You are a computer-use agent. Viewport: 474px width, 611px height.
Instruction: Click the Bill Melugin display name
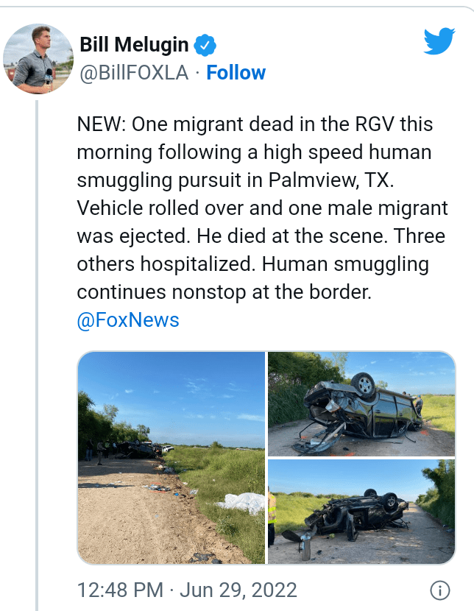pyautogui.click(x=133, y=46)
